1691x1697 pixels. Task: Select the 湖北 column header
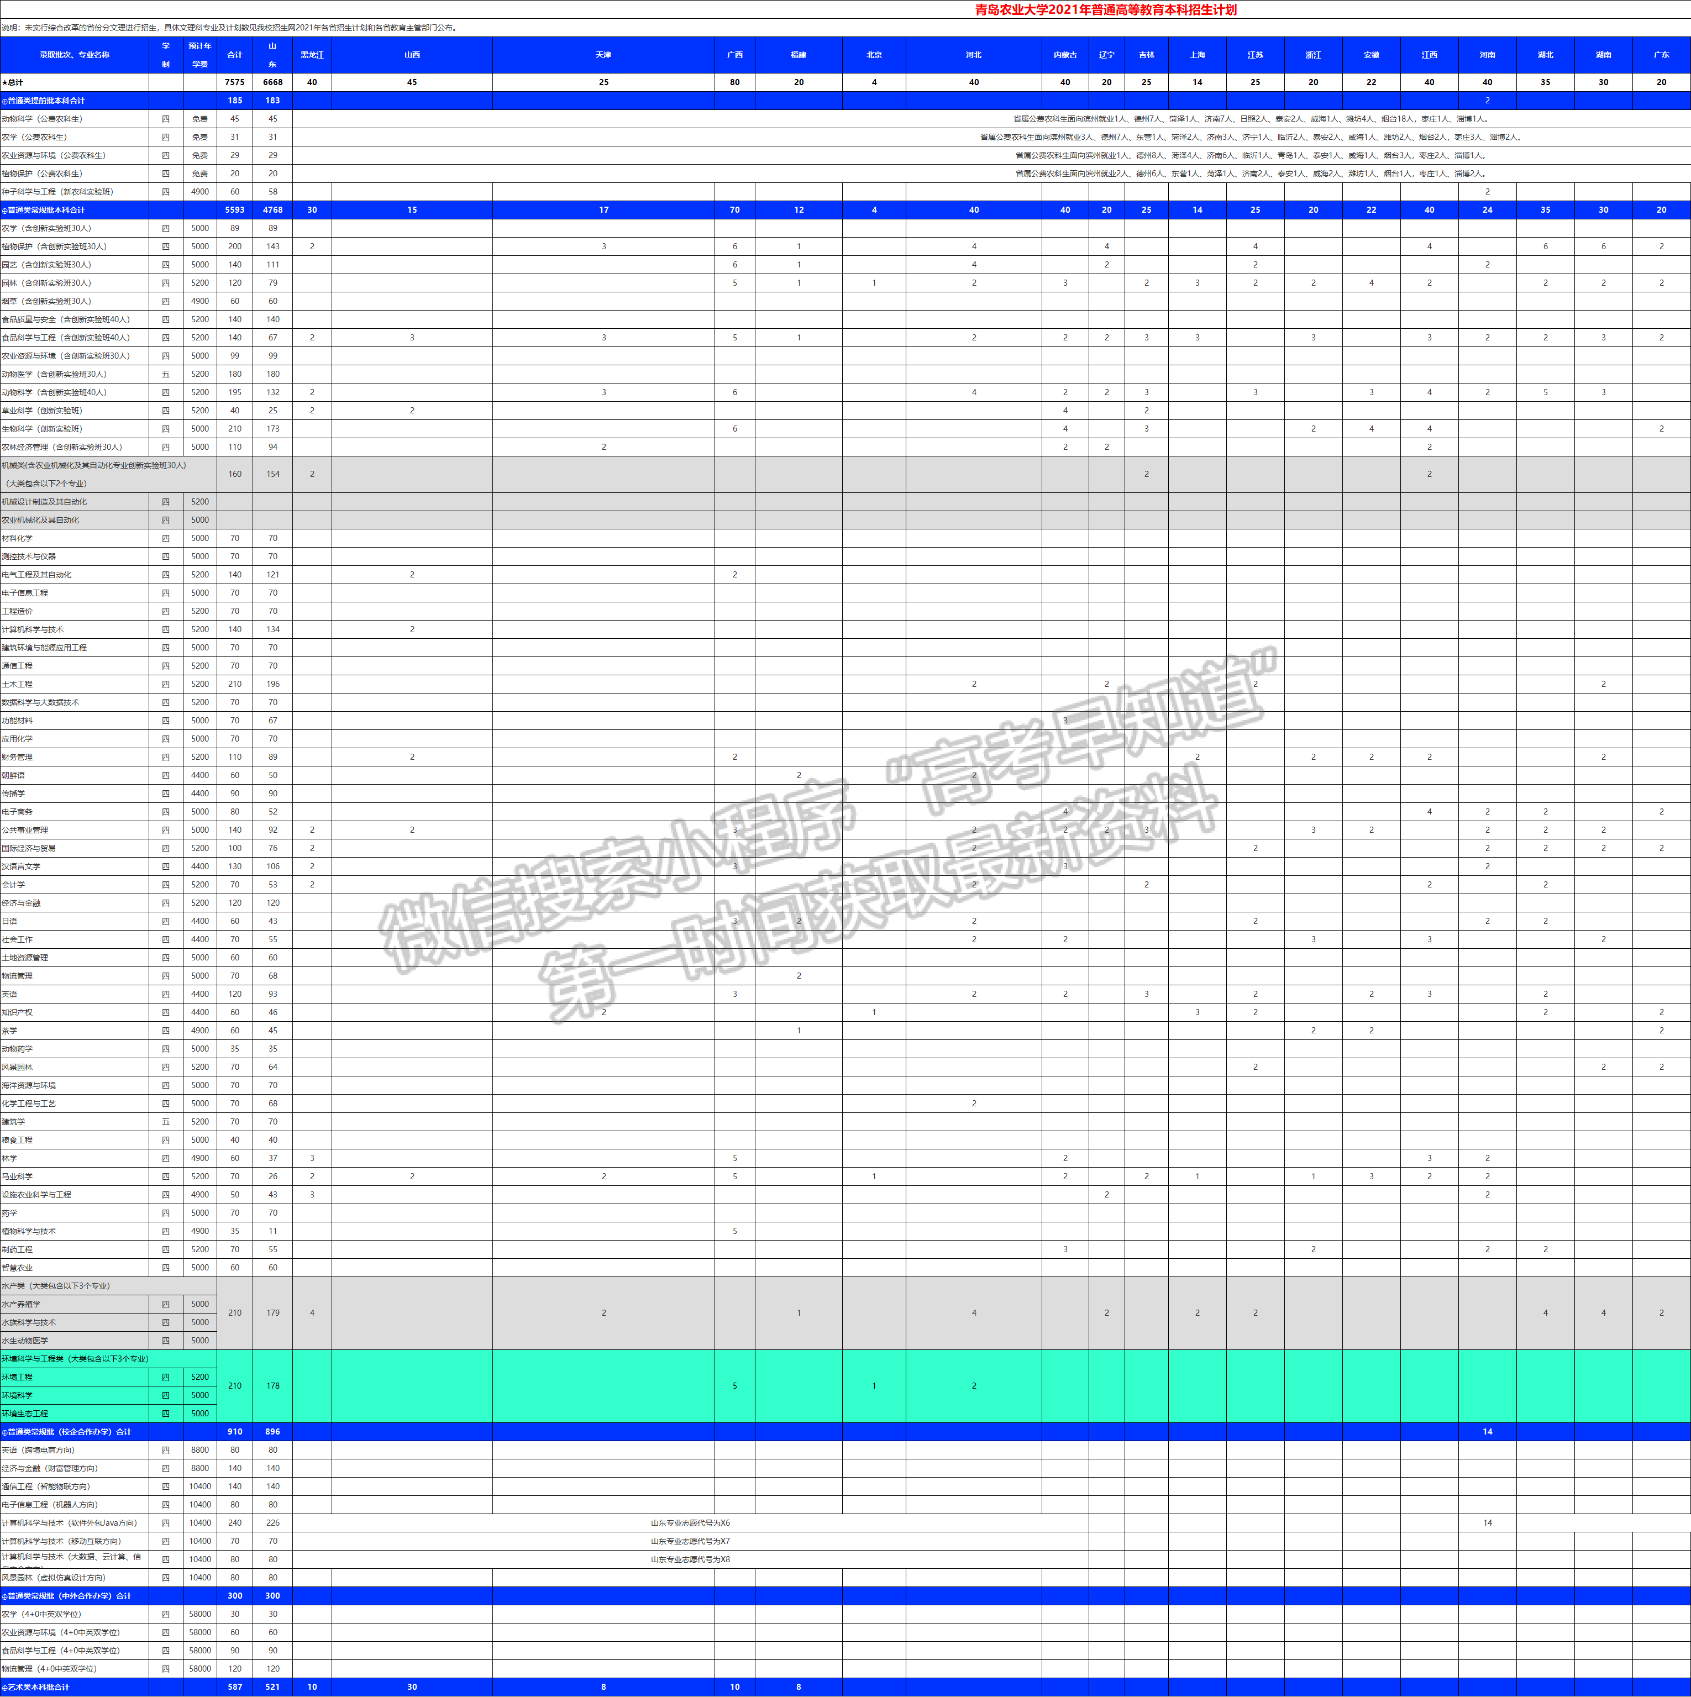click(1545, 55)
